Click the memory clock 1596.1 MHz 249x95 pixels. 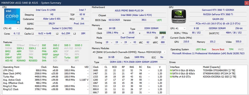(112, 33)
